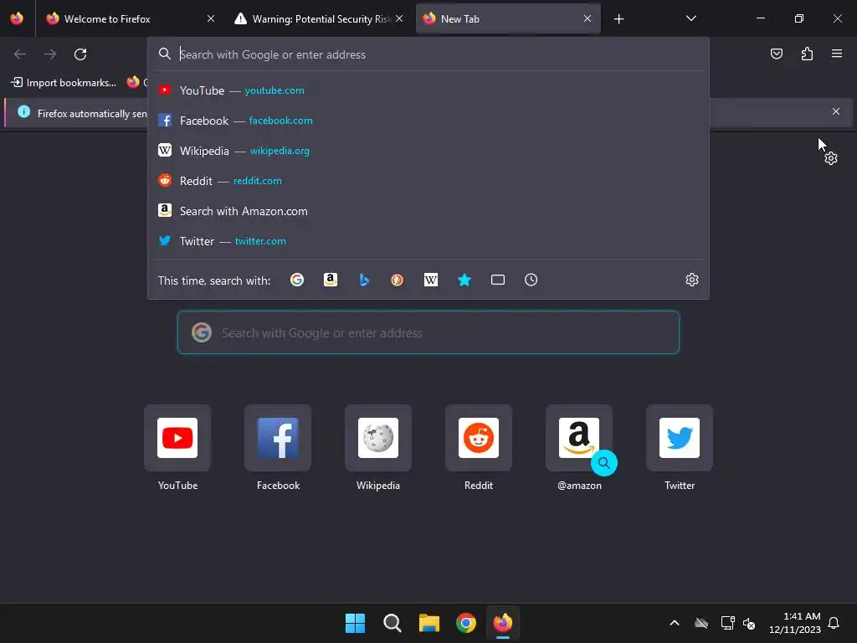Click the muted volume tray icon
This screenshot has width=857, height=643.
coord(749,623)
